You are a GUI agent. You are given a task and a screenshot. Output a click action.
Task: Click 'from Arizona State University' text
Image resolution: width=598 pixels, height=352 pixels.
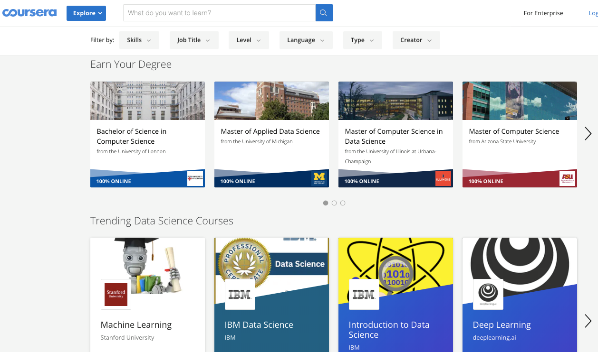(x=502, y=141)
